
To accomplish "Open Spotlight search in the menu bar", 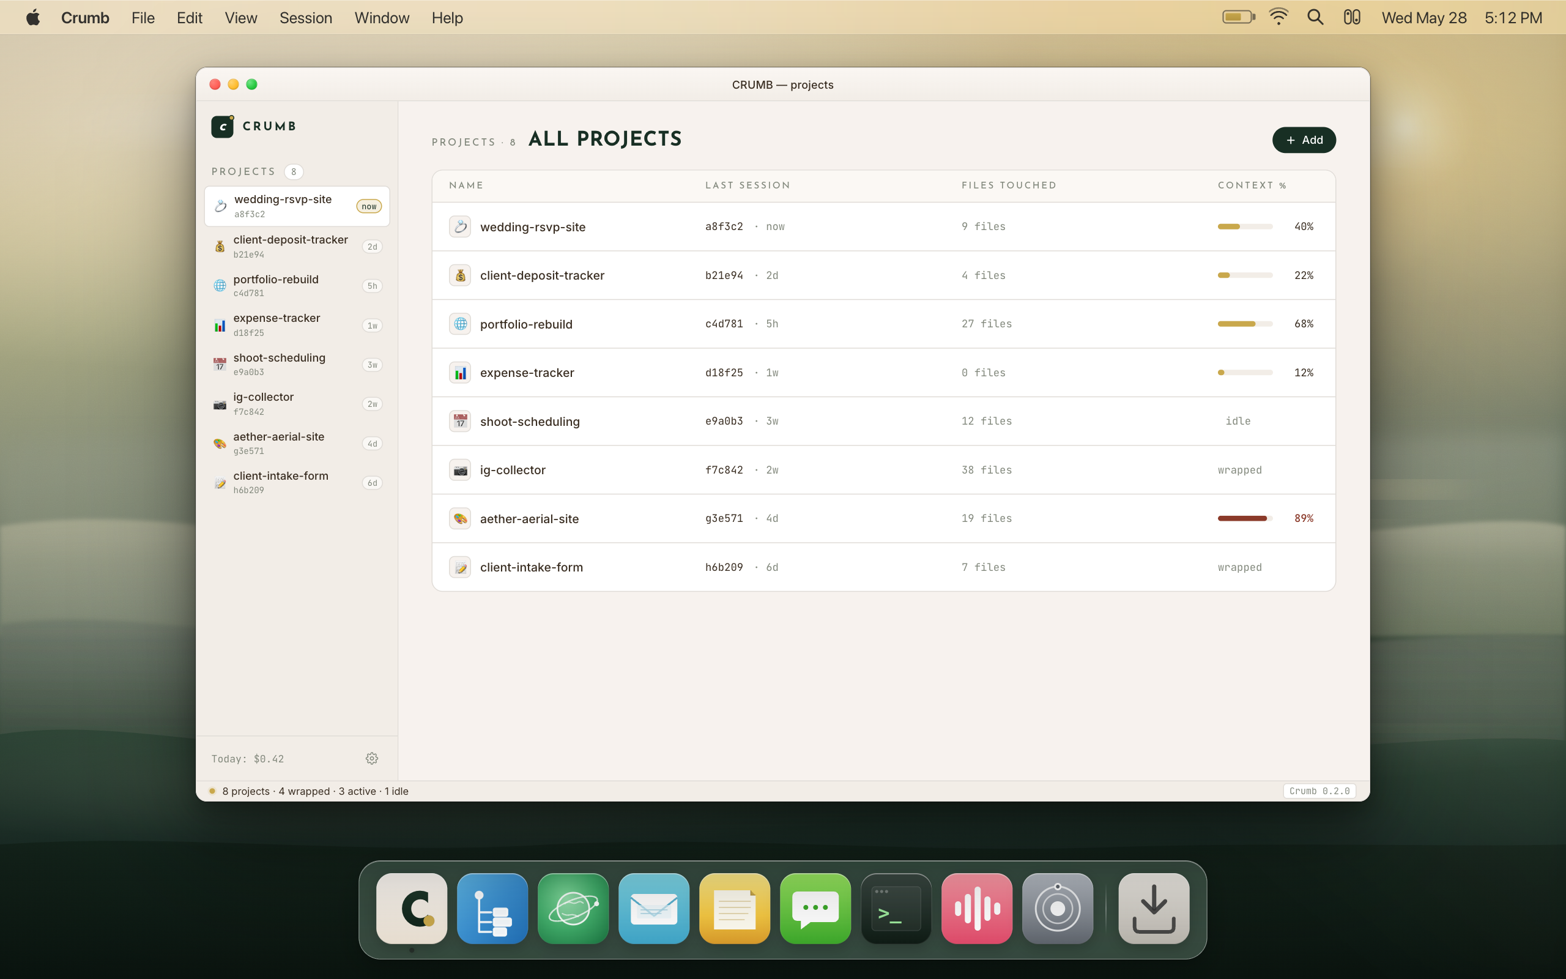I will tap(1315, 18).
